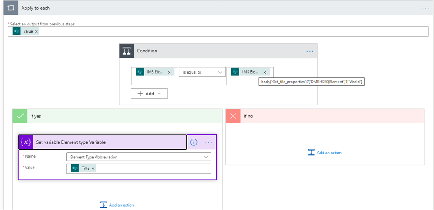Select the Set variable Element type Variable title
Viewport: 434px width, 210px height.
click(71, 142)
